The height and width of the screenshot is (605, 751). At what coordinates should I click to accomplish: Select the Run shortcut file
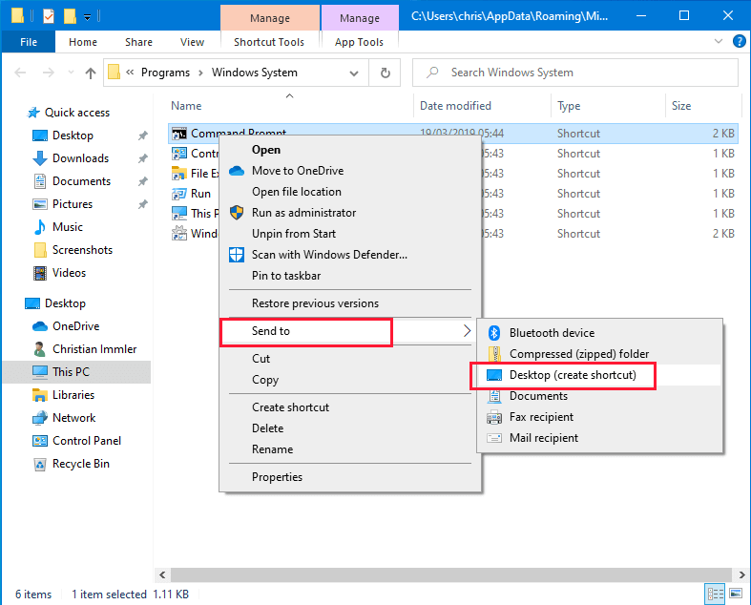(x=200, y=194)
